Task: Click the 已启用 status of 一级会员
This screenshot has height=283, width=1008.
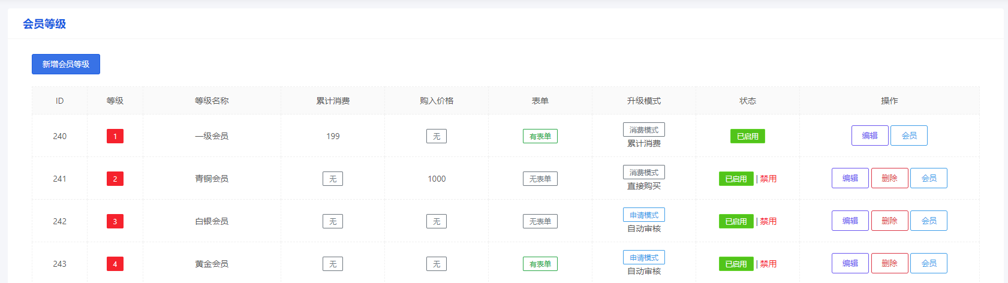Action: tap(747, 137)
